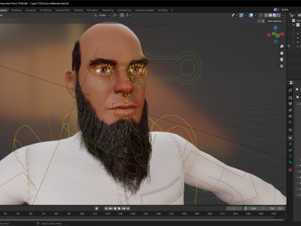
Task: Open Scene properties tab icon
Action: [x=290, y=116]
